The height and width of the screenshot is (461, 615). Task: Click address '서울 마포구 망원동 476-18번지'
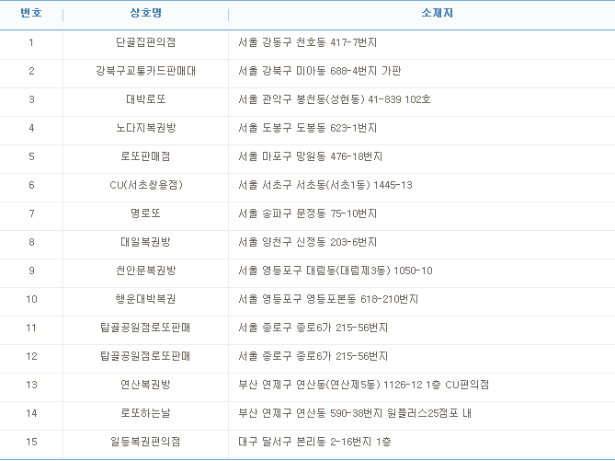[x=310, y=156]
